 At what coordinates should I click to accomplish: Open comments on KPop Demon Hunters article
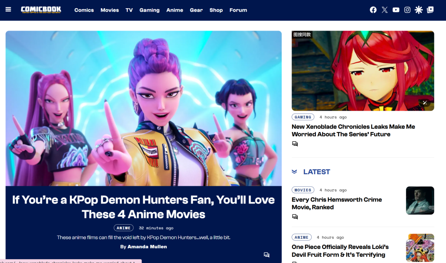coord(266,255)
